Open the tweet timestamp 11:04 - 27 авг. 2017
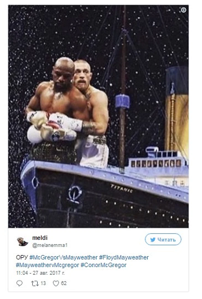 pos(40,273)
